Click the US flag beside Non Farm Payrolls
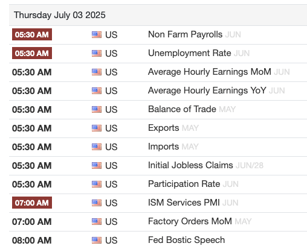This screenshot has width=307, height=249. pyautogui.click(x=97, y=34)
